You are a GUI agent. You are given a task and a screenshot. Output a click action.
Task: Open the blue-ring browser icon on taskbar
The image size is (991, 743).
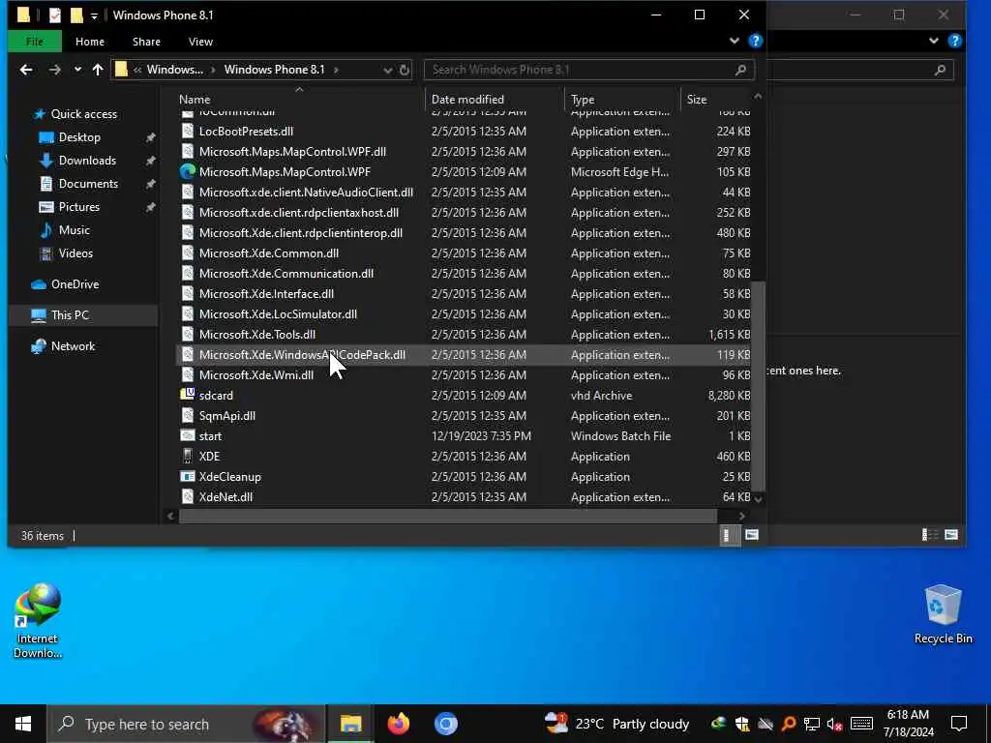pos(445,724)
